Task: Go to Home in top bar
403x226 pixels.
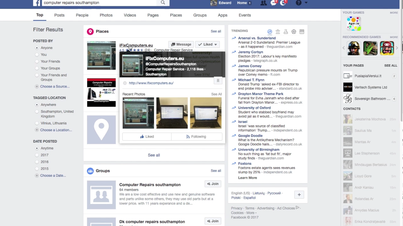Action: point(242,3)
